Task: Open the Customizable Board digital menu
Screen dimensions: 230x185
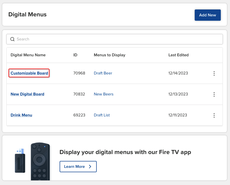Action: click(29, 73)
